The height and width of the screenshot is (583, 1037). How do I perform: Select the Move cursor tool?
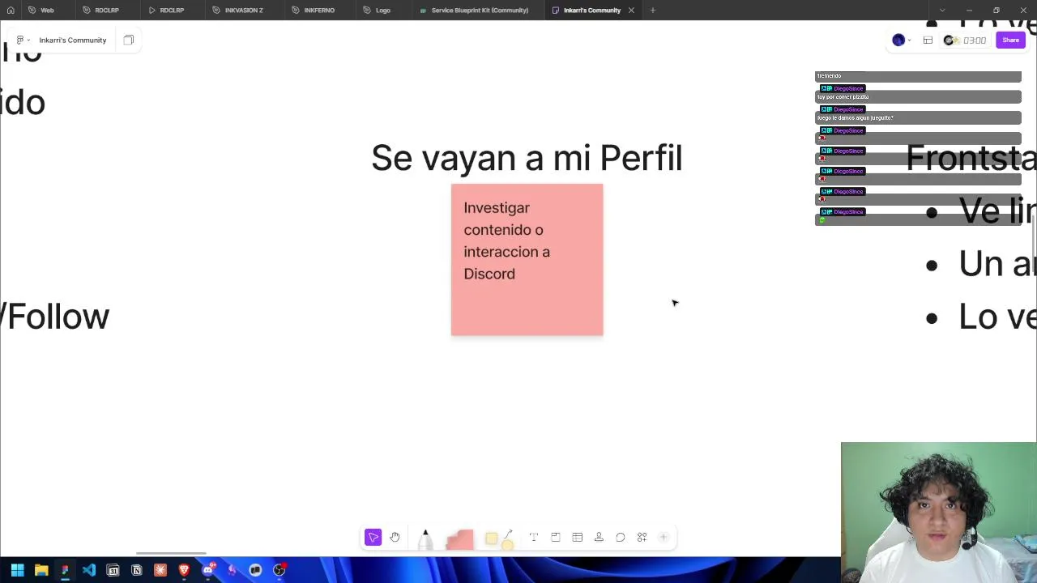(373, 538)
